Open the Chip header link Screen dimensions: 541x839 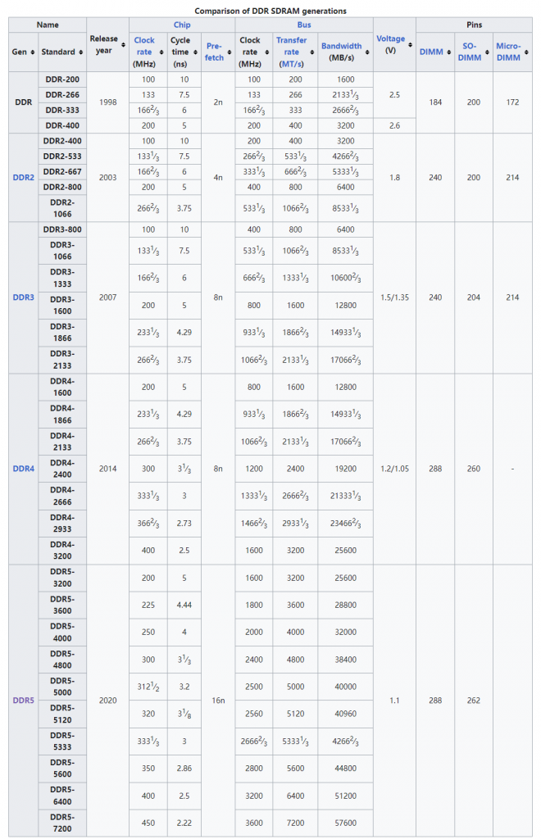click(x=182, y=25)
